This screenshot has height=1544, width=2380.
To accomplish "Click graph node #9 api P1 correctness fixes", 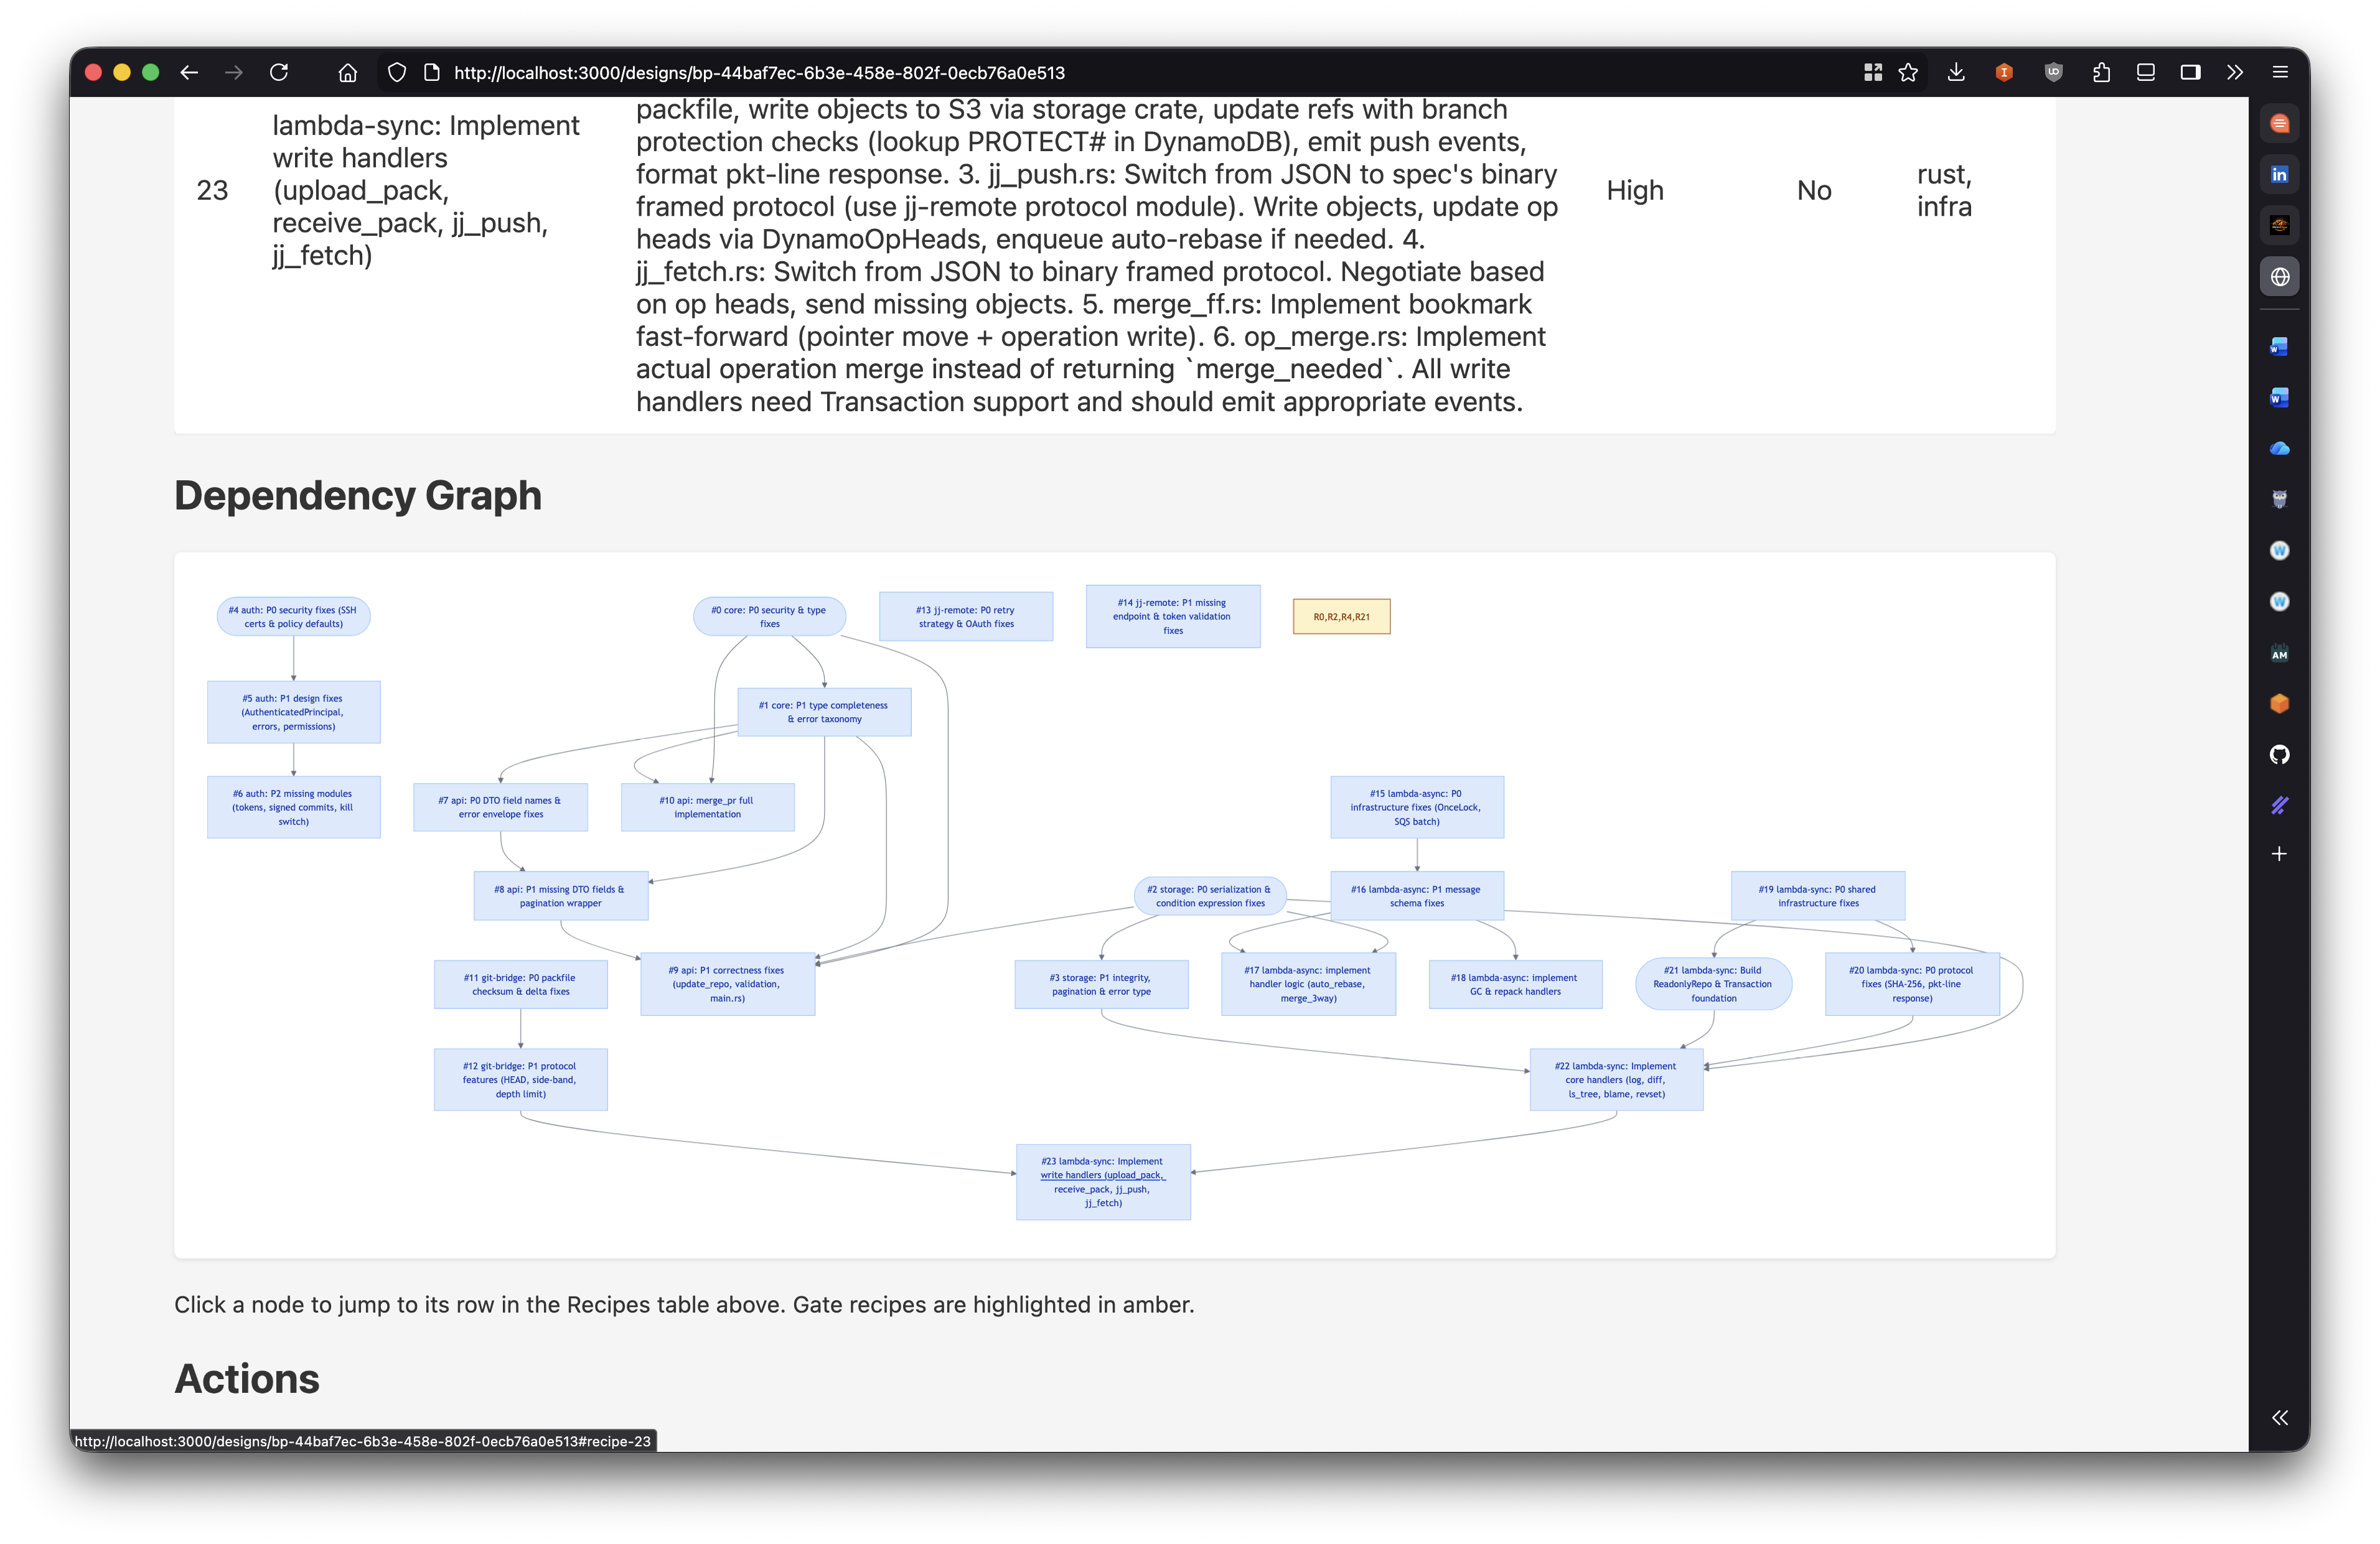I will pyautogui.click(x=727, y=984).
